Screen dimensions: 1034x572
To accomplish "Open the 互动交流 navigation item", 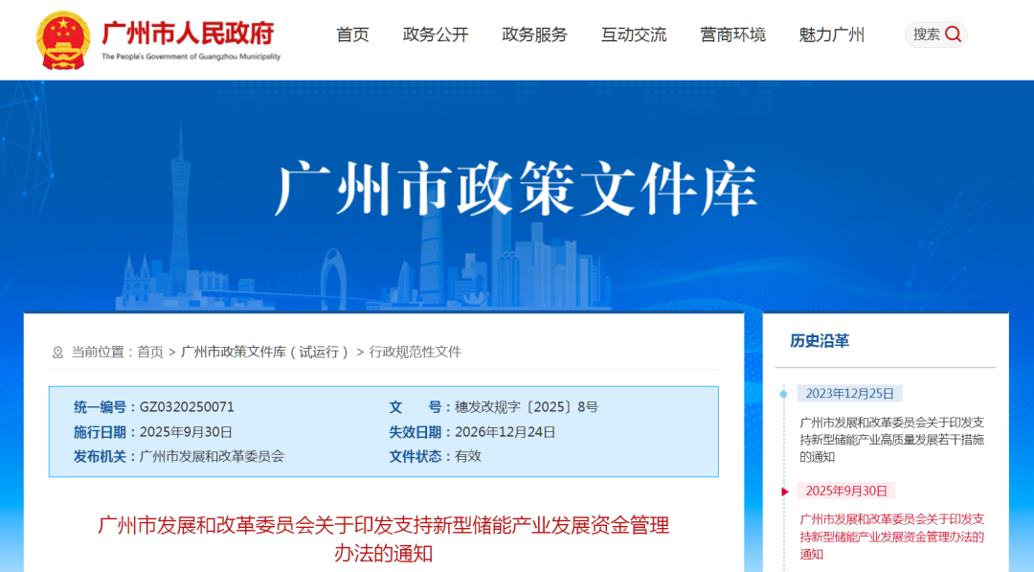I will [x=634, y=35].
